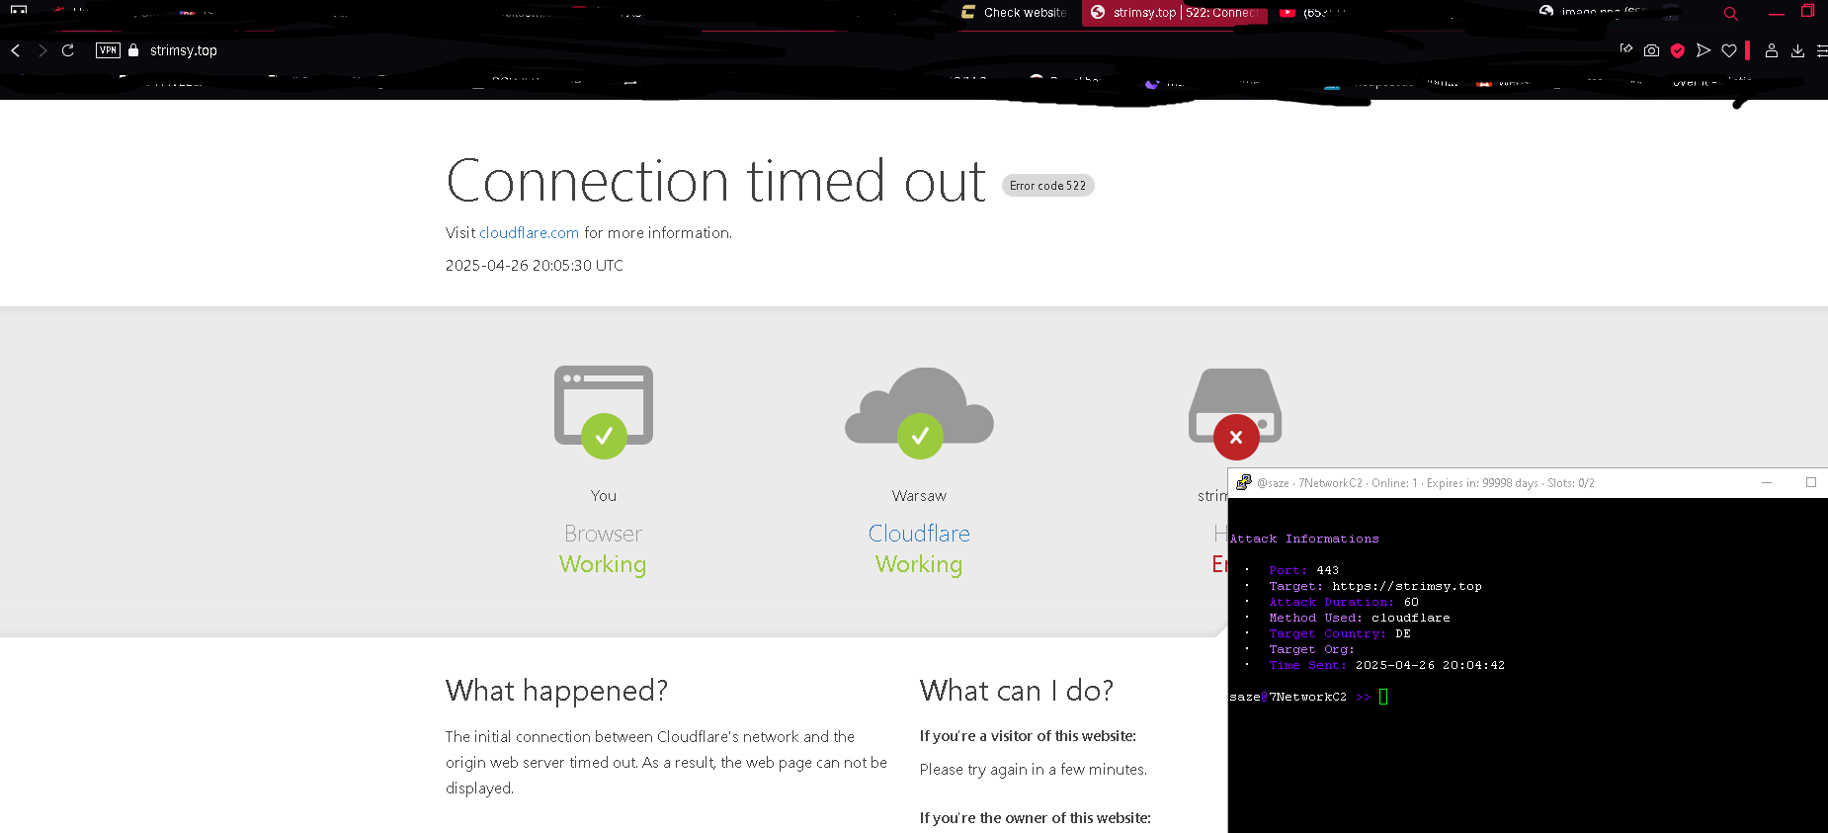
Task: Click the send arrow flow icon
Action: click(1703, 50)
